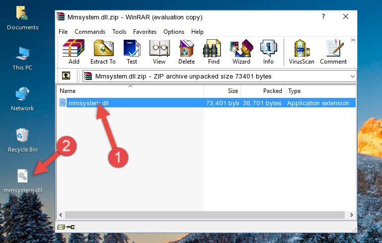Screen dimensions: 382x243
Task: Expand hidden toolbar items chevron
Action: point(353,40)
